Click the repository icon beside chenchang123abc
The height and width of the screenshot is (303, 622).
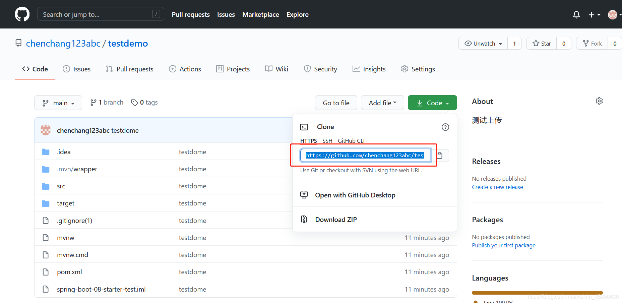[x=18, y=43]
